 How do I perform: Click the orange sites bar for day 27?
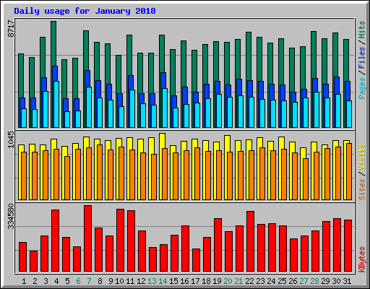[x=306, y=179]
